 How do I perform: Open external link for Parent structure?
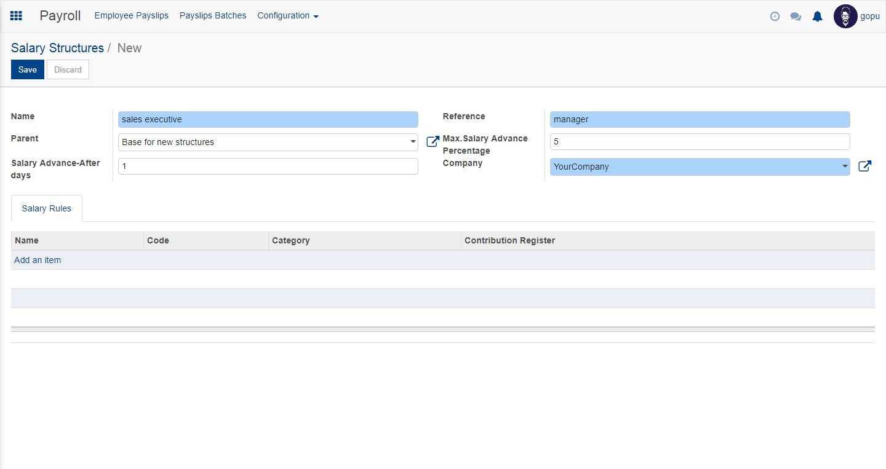tap(433, 142)
